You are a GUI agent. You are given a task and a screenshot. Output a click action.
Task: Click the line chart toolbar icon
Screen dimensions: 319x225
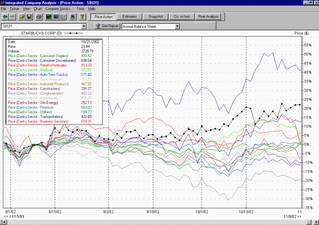click(63, 17)
